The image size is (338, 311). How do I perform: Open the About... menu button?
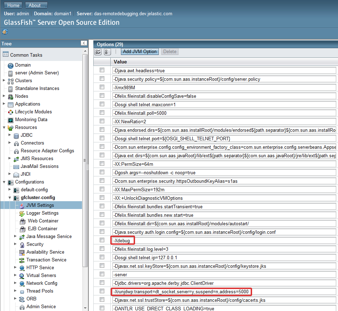point(36,5)
